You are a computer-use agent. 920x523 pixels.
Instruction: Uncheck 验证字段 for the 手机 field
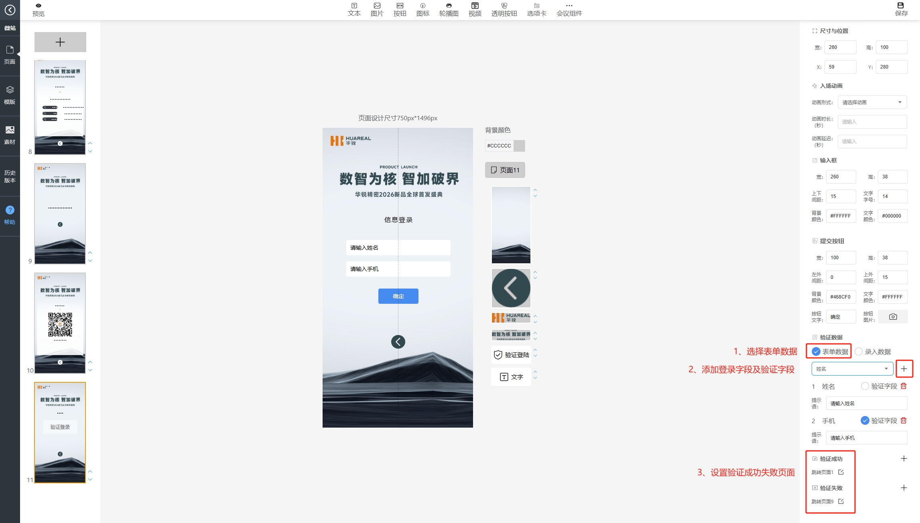click(x=865, y=420)
